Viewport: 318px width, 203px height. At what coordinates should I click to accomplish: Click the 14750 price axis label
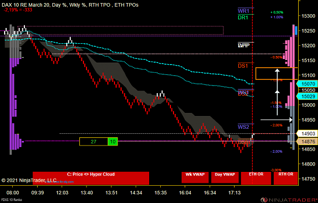pyautogui.click(x=308, y=179)
